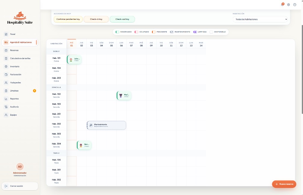Viewport: 303px width, 195px height.
Task: Click Confirmar pendientes hoy button
Action: [x=68, y=19]
